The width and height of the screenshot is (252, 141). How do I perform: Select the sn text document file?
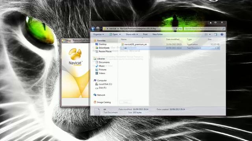click(x=170, y=48)
